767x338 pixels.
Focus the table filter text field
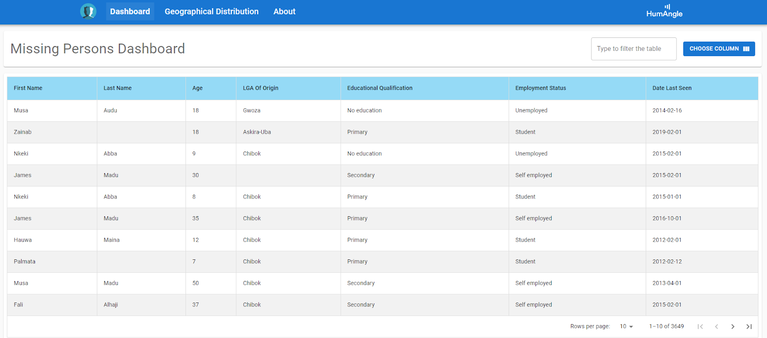click(634, 49)
